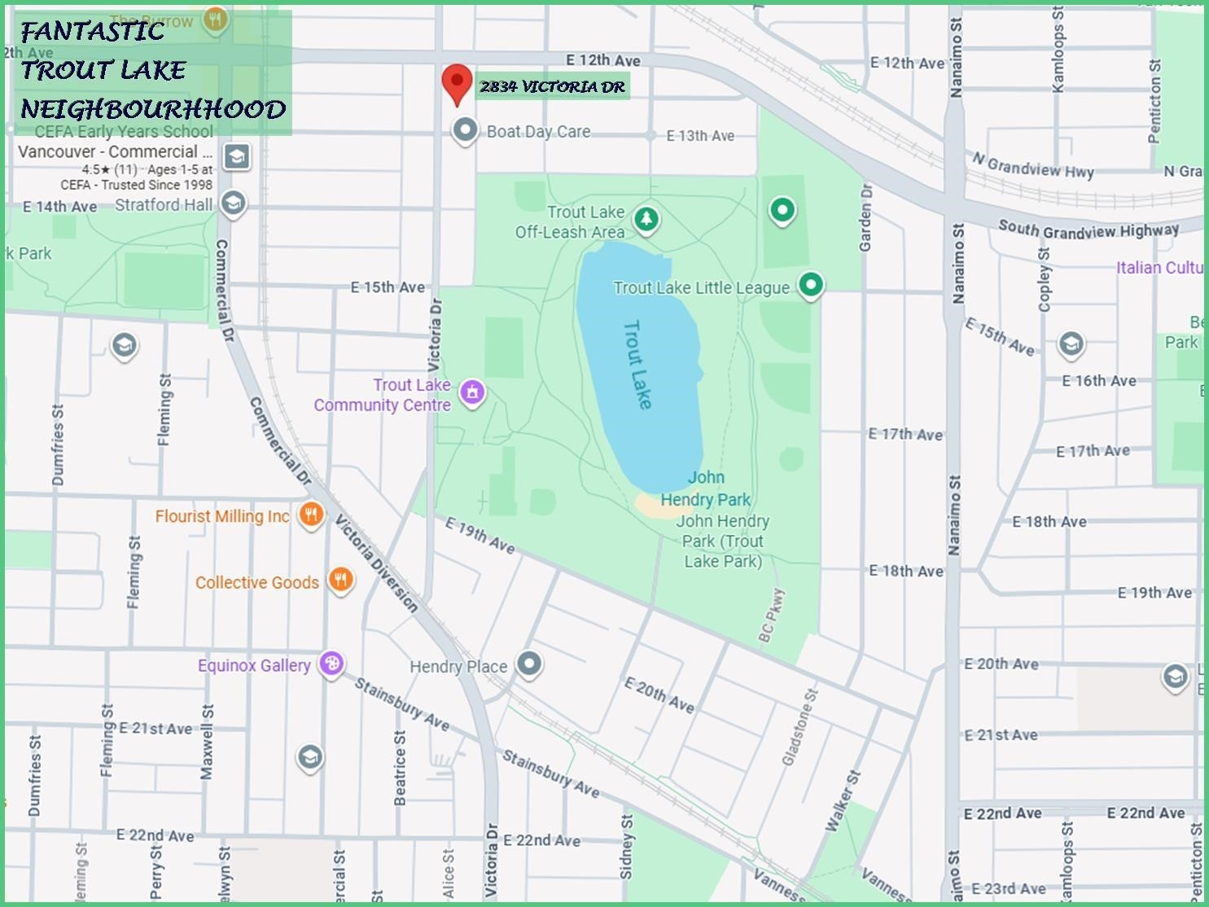This screenshot has height=907, width=1209.
Task: Click the school marker above E 16th Ave
Action: click(1071, 345)
